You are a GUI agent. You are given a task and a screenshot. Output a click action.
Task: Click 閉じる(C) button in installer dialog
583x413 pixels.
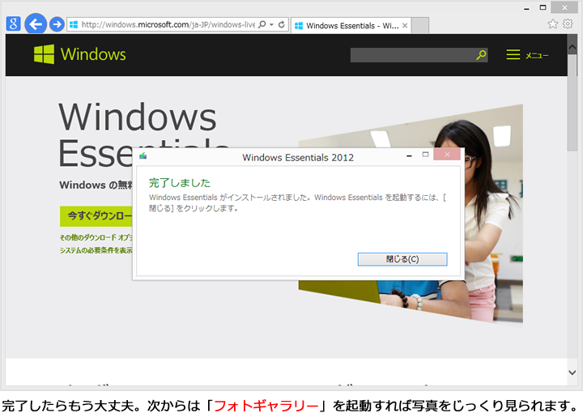pos(402,259)
